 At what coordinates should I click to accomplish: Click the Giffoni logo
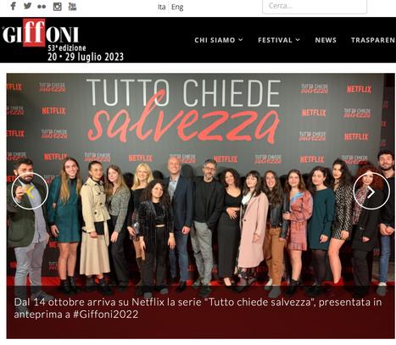click(x=40, y=33)
